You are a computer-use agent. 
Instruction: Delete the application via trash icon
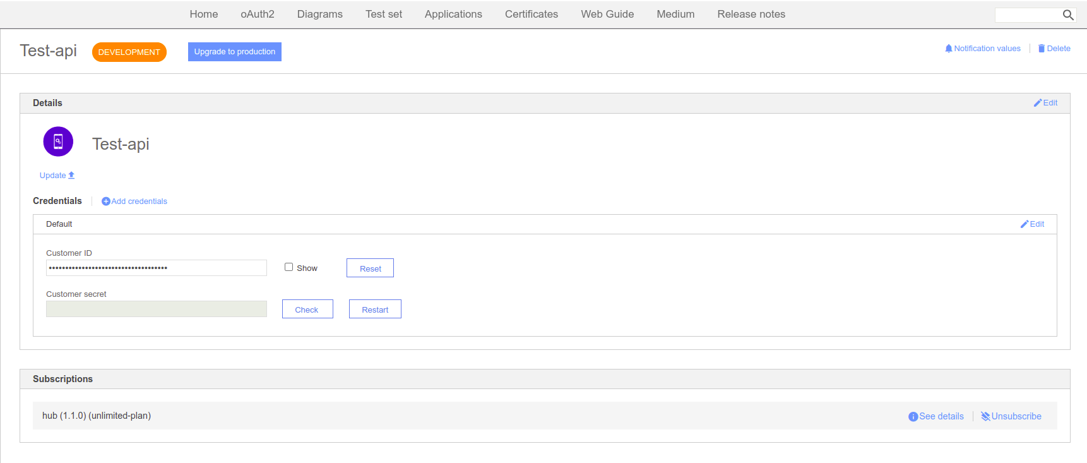[1042, 49]
